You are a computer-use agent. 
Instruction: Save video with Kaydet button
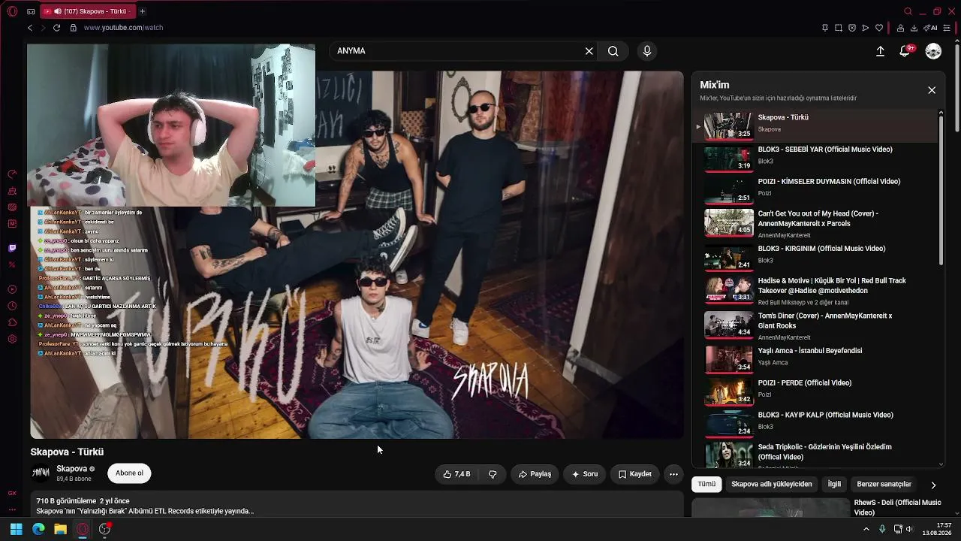pos(634,474)
